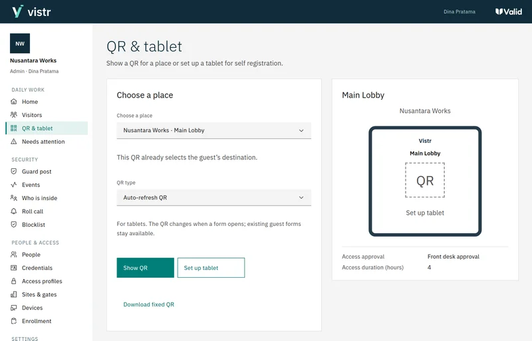Click 'Set up tablet' text in preview

coord(425,213)
